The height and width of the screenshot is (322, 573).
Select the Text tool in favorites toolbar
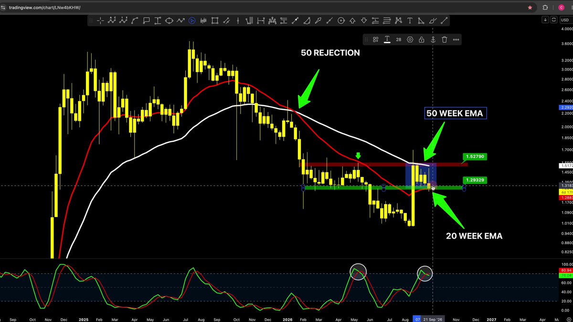(410, 21)
